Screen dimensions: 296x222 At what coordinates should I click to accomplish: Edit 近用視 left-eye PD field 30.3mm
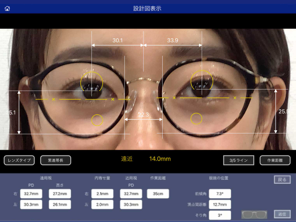pyautogui.click(x=131, y=204)
